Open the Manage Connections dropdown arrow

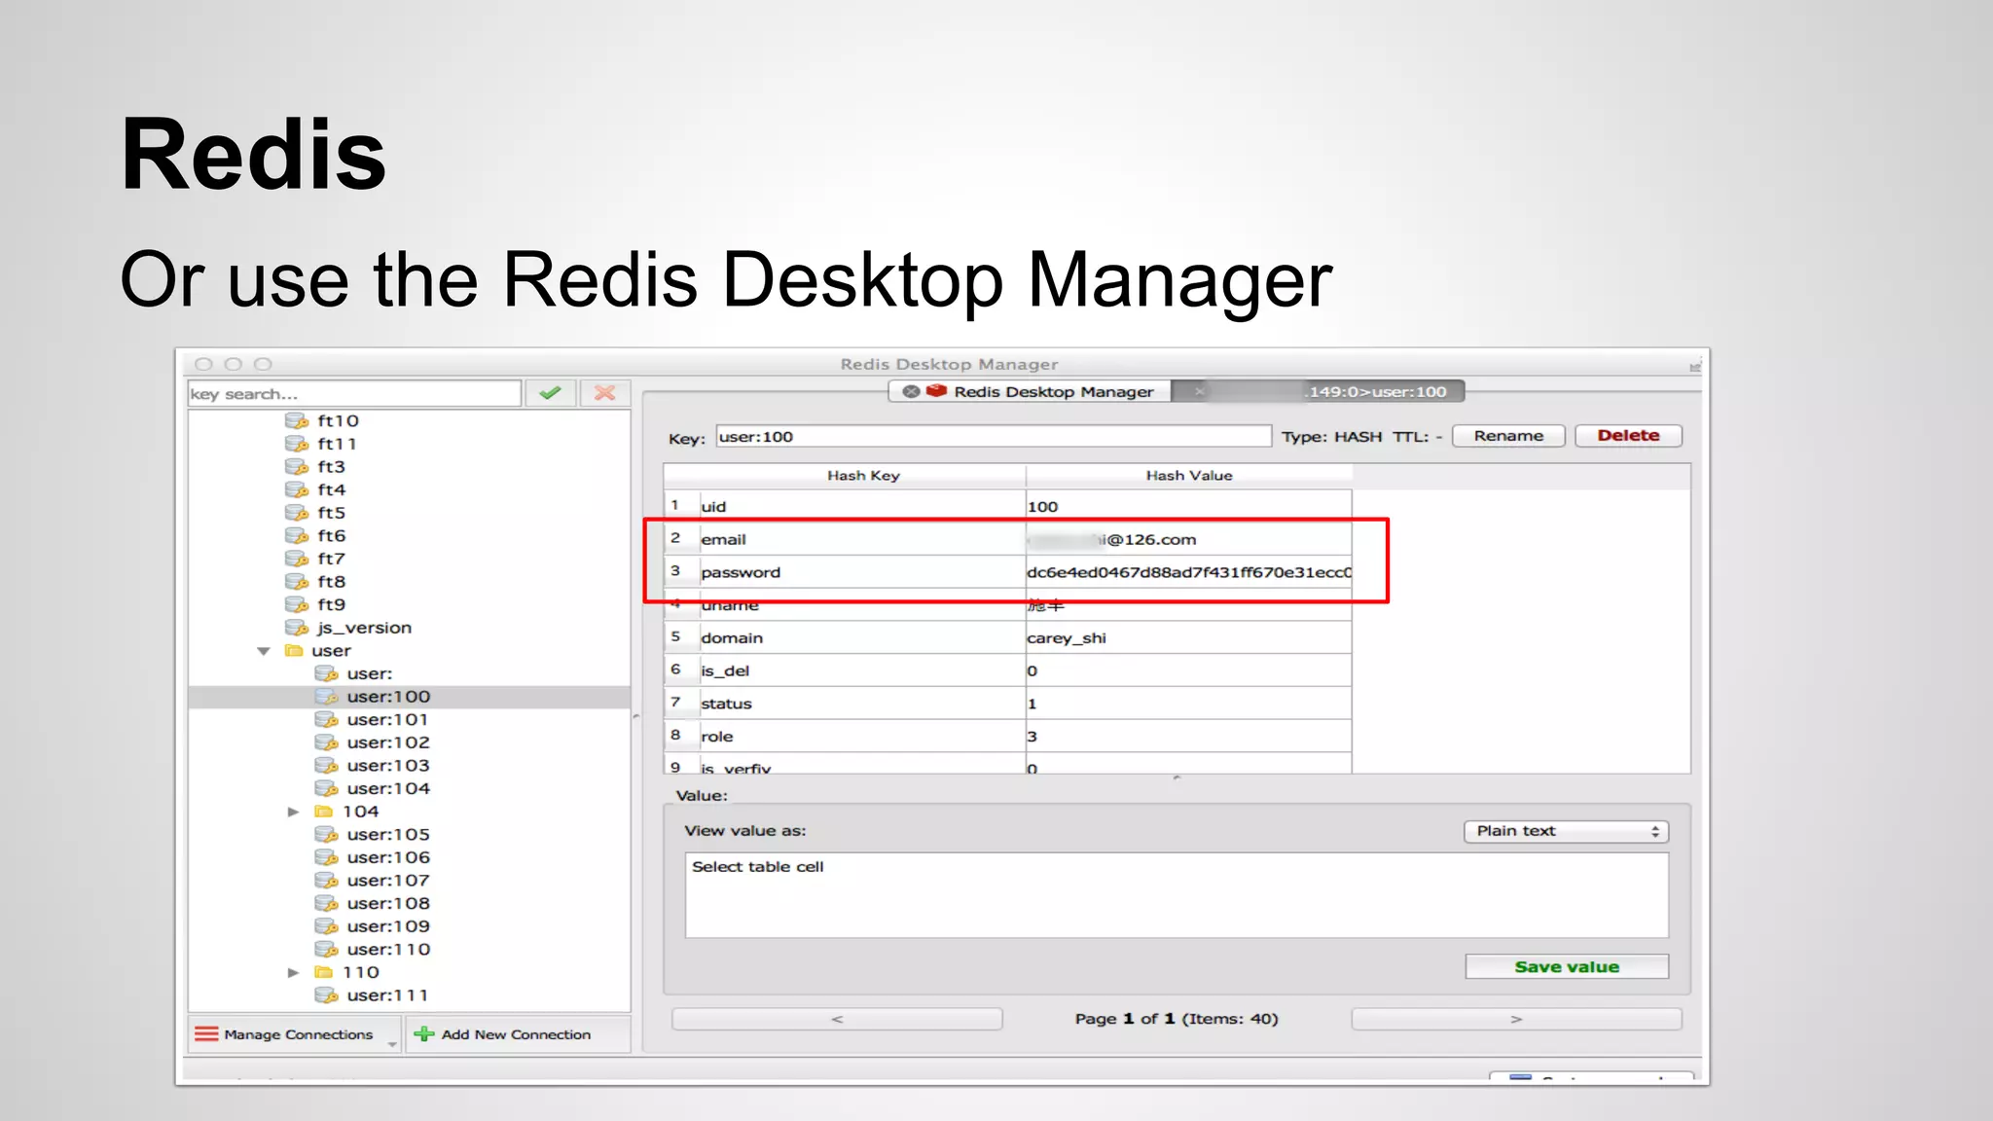tap(392, 1044)
